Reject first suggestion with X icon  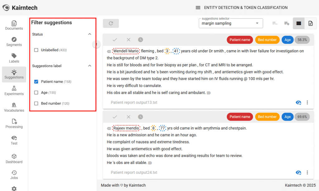point(128,40)
